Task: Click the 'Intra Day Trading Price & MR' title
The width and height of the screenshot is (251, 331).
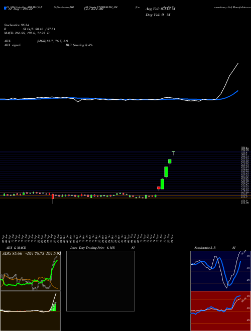Action: tap(92, 248)
